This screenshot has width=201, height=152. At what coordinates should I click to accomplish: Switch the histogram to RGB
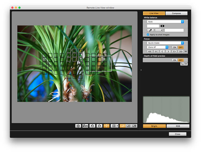(178, 126)
